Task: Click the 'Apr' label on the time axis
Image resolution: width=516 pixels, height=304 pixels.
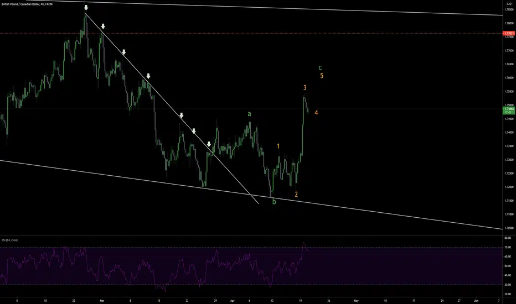Action: click(233, 300)
